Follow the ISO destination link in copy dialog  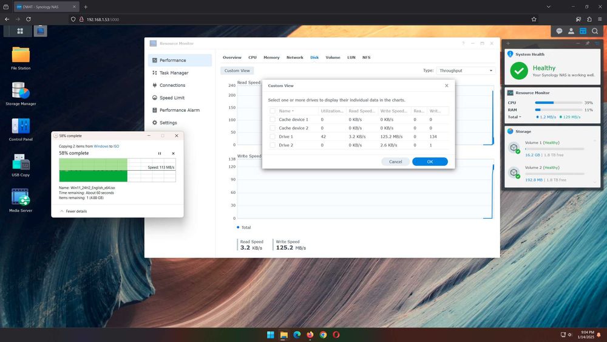[x=116, y=146]
